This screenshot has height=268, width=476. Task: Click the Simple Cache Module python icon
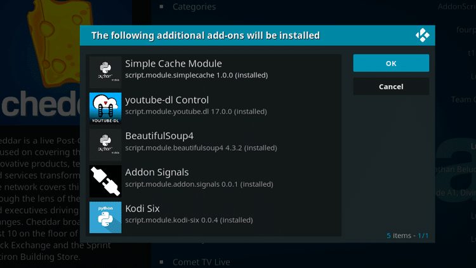click(x=105, y=72)
